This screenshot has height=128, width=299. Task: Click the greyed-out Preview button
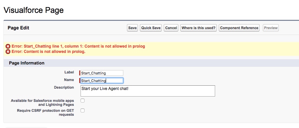pos(270,28)
